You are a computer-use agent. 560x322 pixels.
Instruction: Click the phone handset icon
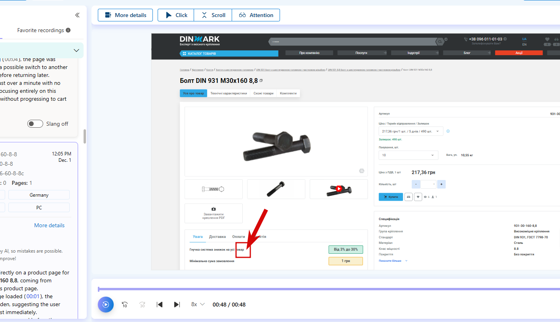pyautogui.click(x=466, y=39)
